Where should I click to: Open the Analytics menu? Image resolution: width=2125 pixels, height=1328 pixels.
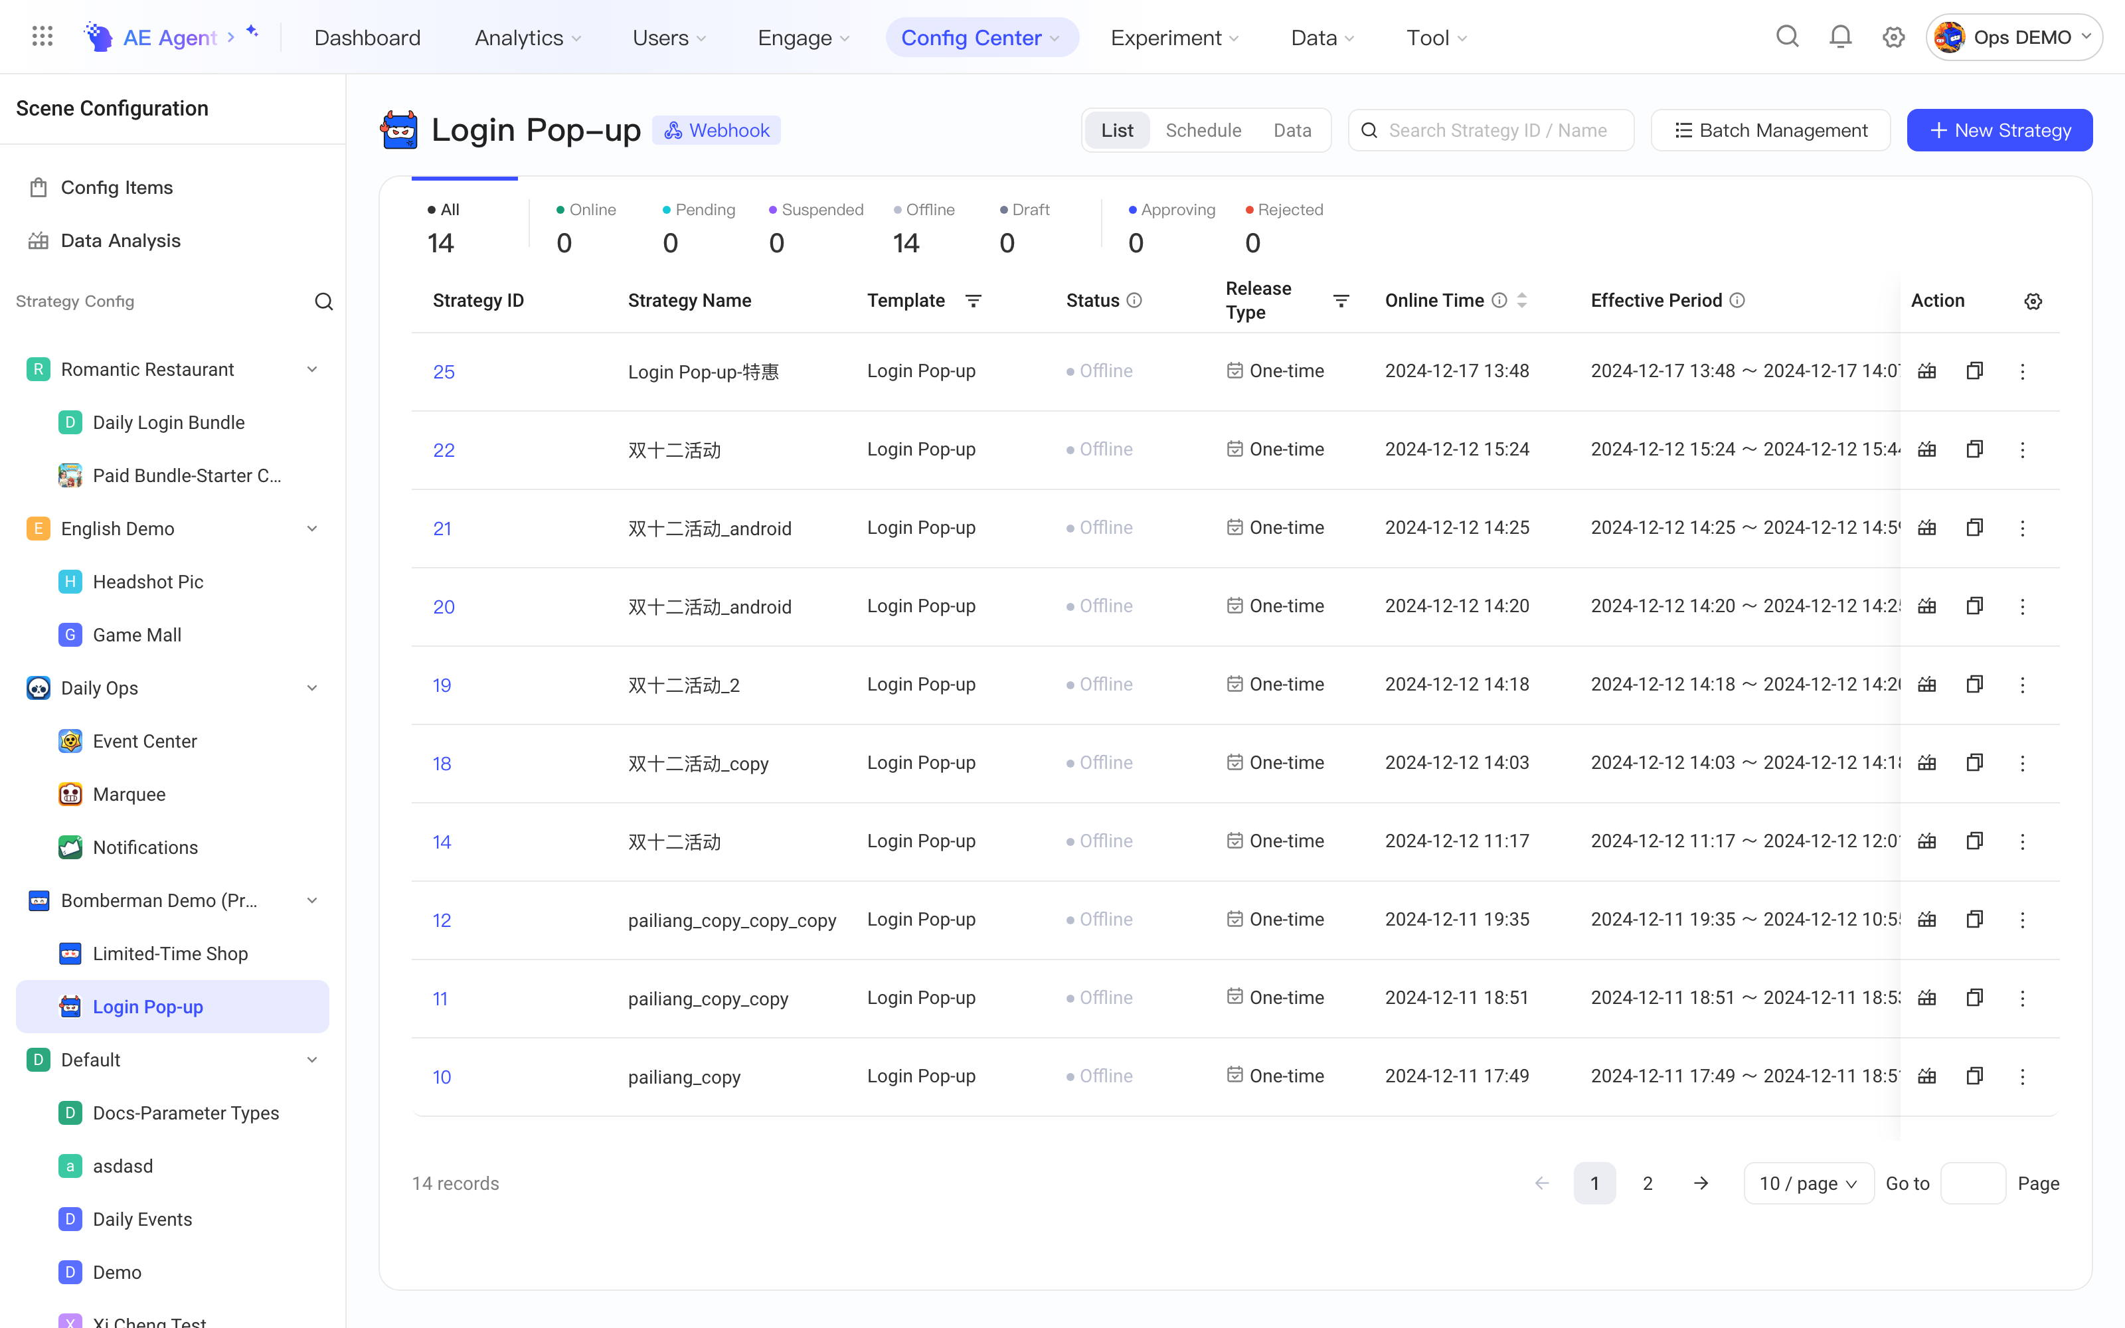pyautogui.click(x=528, y=38)
